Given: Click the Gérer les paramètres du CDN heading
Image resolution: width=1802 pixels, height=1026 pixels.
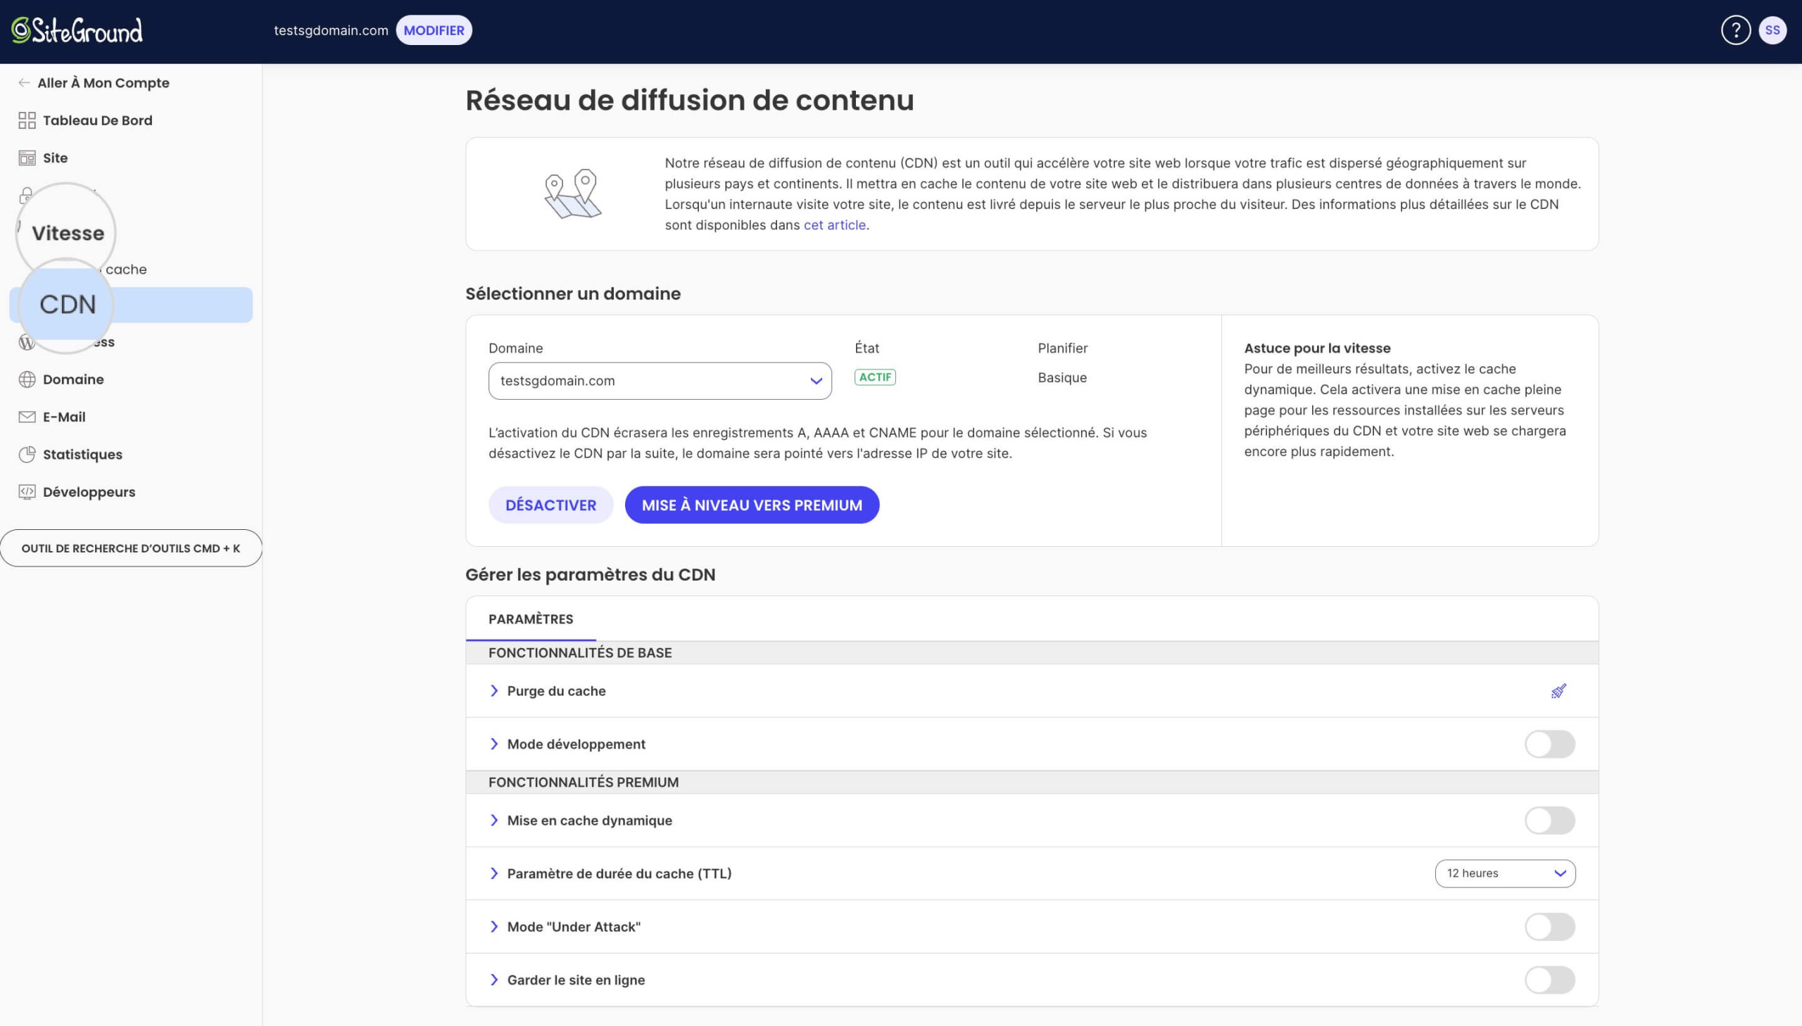Looking at the screenshot, I should [x=590, y=574].
